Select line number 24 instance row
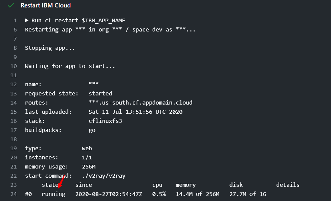 click(x=14, y=194)
